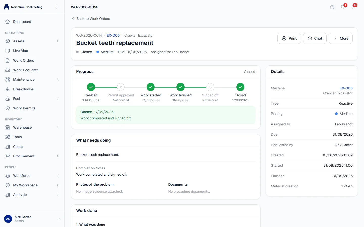Go Back to Work Orders
The width and height of the screenshot is (364, 227).
click(91, 19)
